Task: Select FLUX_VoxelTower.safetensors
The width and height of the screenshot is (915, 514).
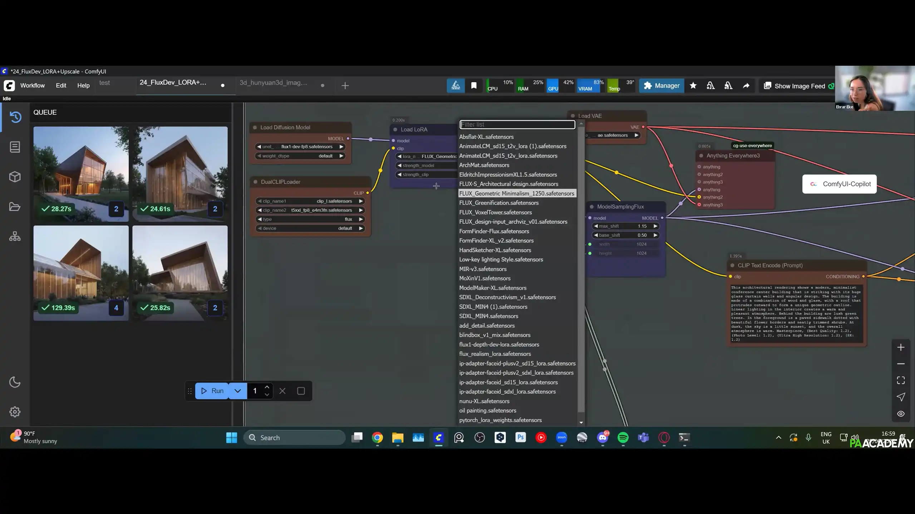Action: point(495,213)
